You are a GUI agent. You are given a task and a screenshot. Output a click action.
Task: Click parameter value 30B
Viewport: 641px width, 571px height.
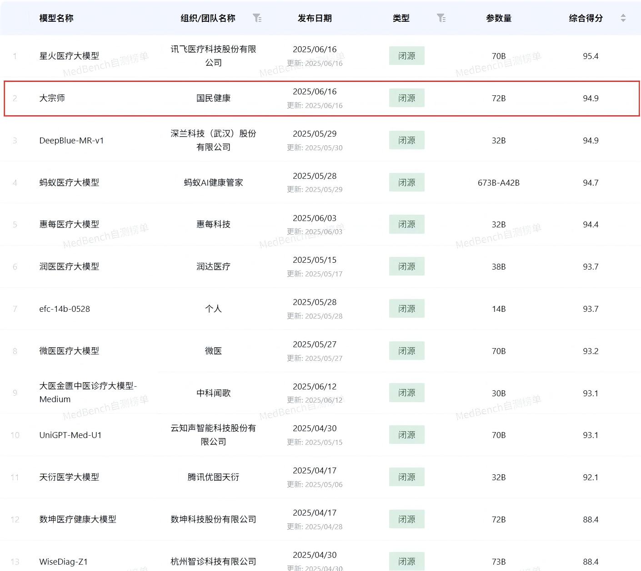point(499,393)
